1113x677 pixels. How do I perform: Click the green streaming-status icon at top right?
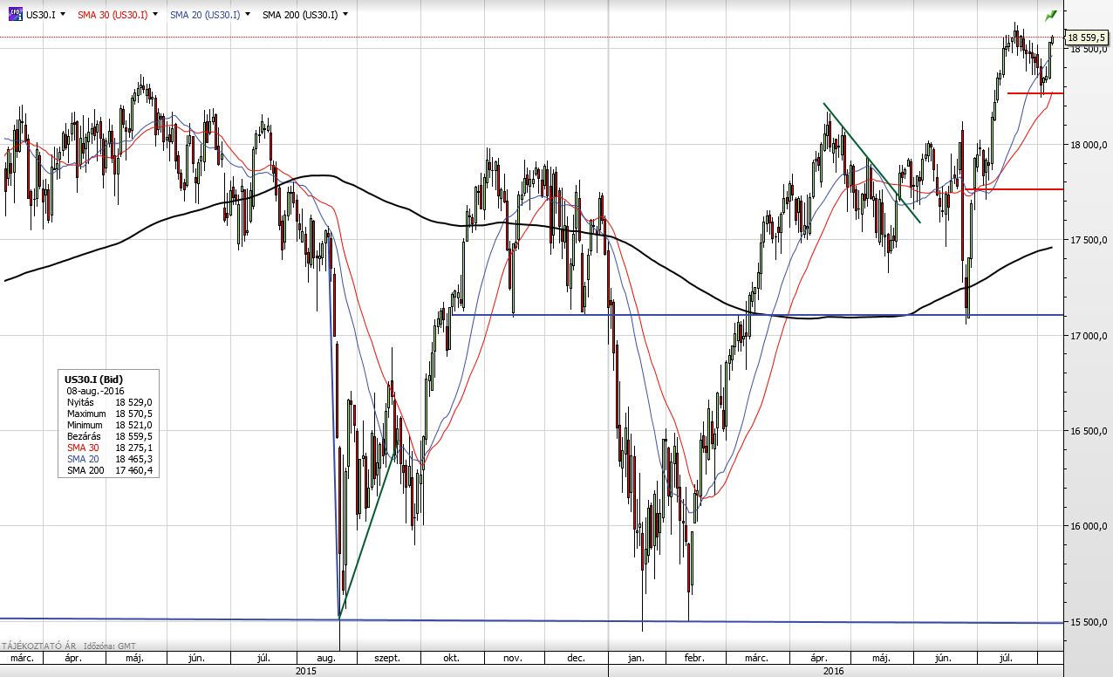1051,16
